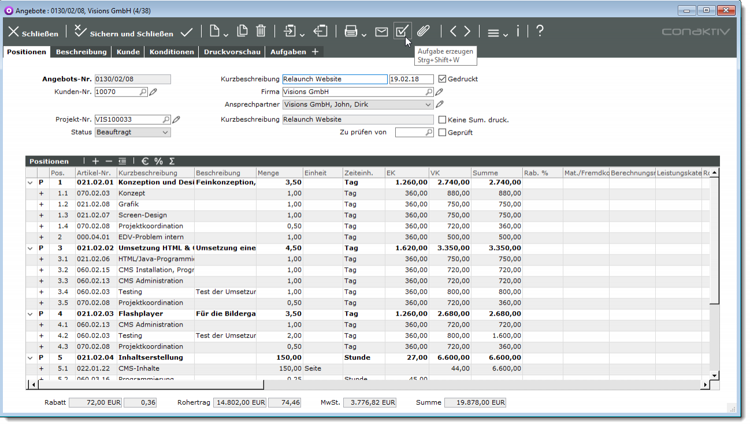The height and width of the screenshot is (426, 750).
Task: Click the Kurzbeschreibung field with Relaunch Website
Action: [x=335, y=79]
